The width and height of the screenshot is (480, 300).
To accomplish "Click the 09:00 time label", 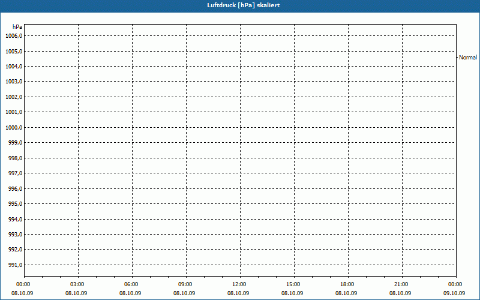I will 185,284.
